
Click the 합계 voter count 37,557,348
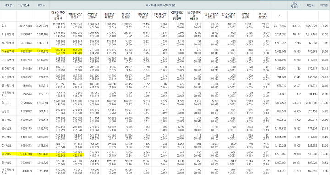[x=25, y=26]
